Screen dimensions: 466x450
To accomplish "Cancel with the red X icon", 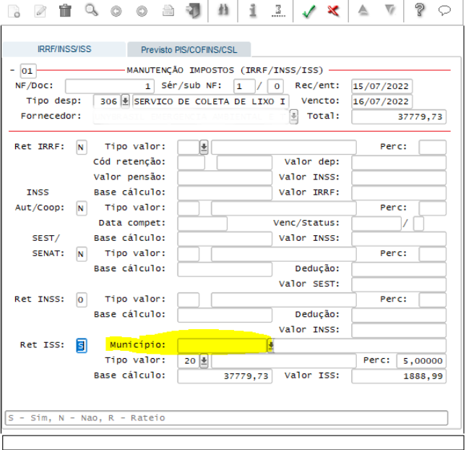I will pyautogui.click(x=333, y=11).
